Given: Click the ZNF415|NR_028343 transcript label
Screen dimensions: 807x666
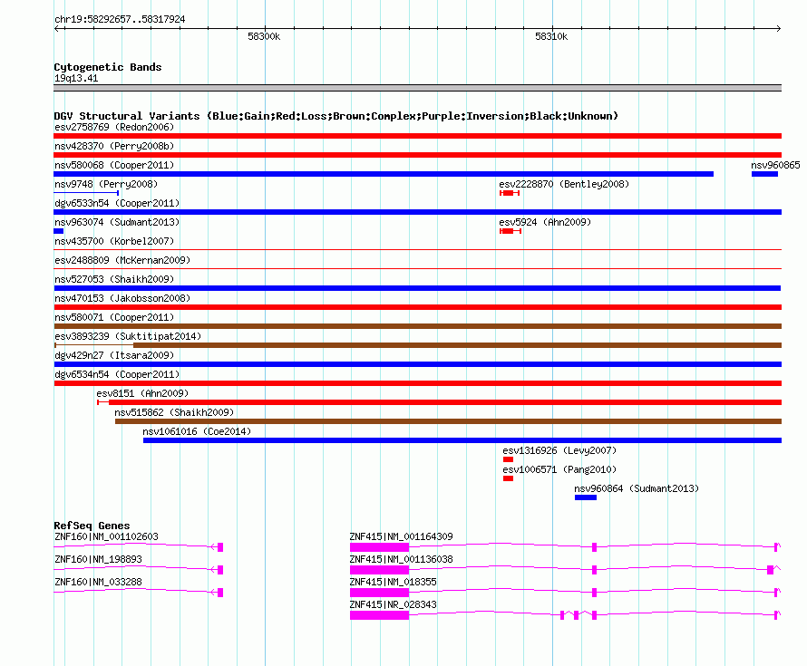Looking at the screenshot, I should pos(393,604).
